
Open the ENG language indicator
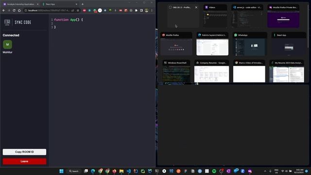276,171
